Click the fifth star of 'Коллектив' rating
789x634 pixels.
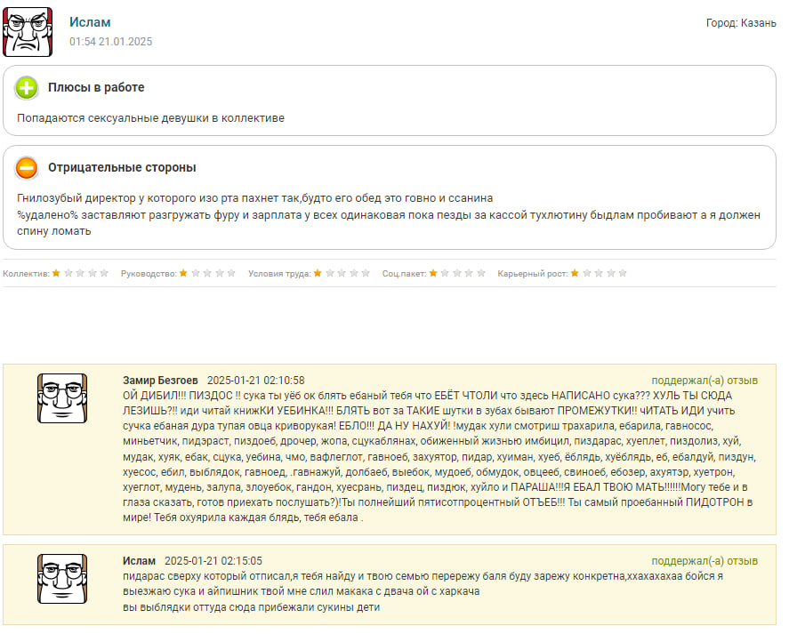[104, 273]
